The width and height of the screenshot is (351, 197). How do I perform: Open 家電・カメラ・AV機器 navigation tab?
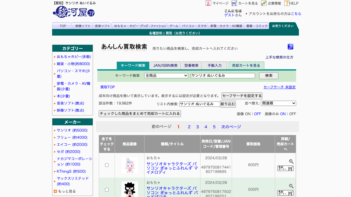pos(226,26)
